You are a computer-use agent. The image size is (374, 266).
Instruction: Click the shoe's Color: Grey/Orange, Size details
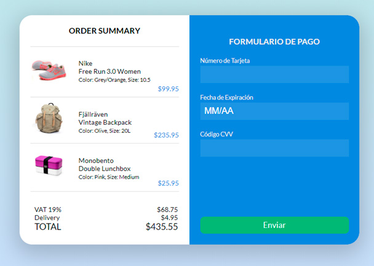tap(114, 80)
